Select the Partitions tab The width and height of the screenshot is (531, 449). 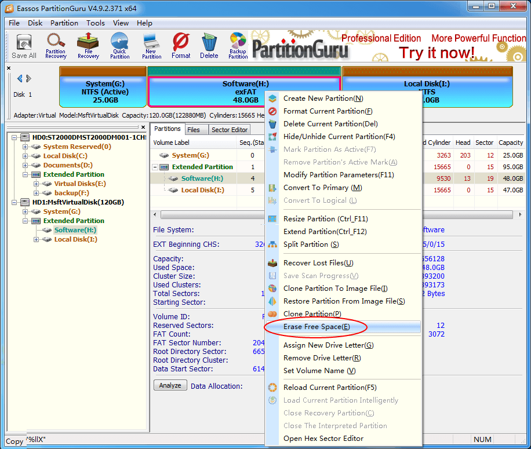[168, 129]
